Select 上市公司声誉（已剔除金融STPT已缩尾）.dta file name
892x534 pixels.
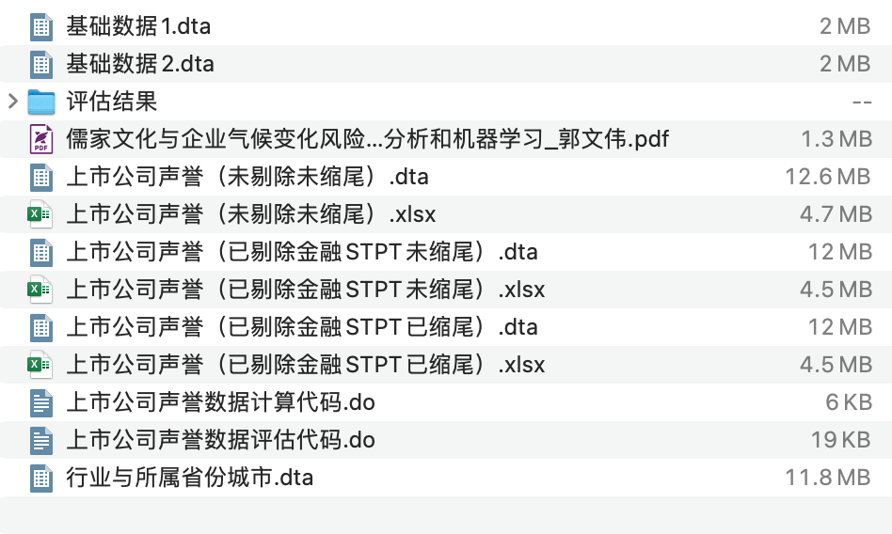(x=301, y=327)
